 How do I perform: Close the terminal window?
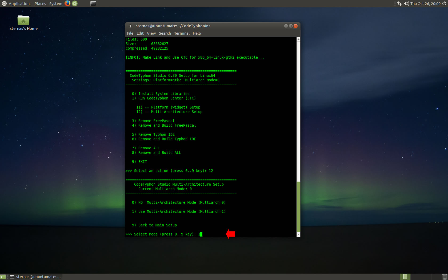tap(295, 26)
